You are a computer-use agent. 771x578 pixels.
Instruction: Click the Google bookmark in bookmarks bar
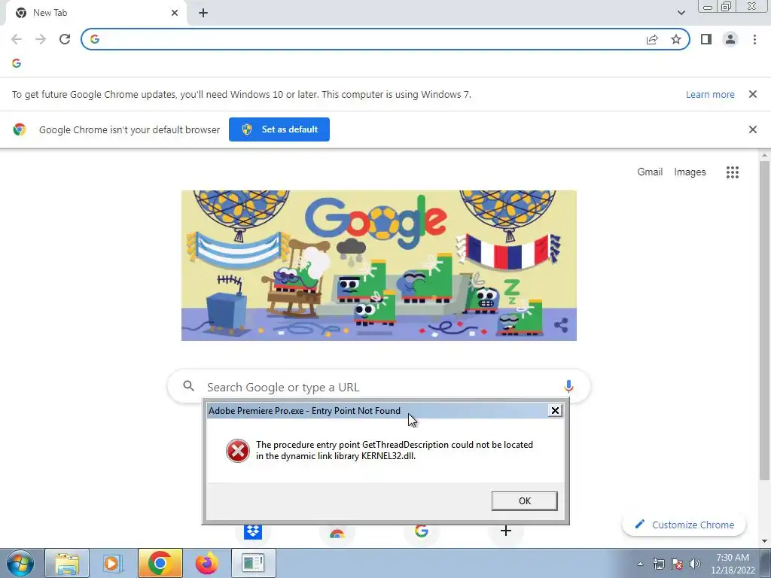click(x=17, y=63)
